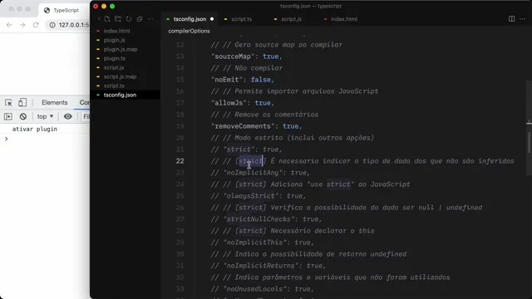Switch to the script.ts tab

click(x=241, y=19)
